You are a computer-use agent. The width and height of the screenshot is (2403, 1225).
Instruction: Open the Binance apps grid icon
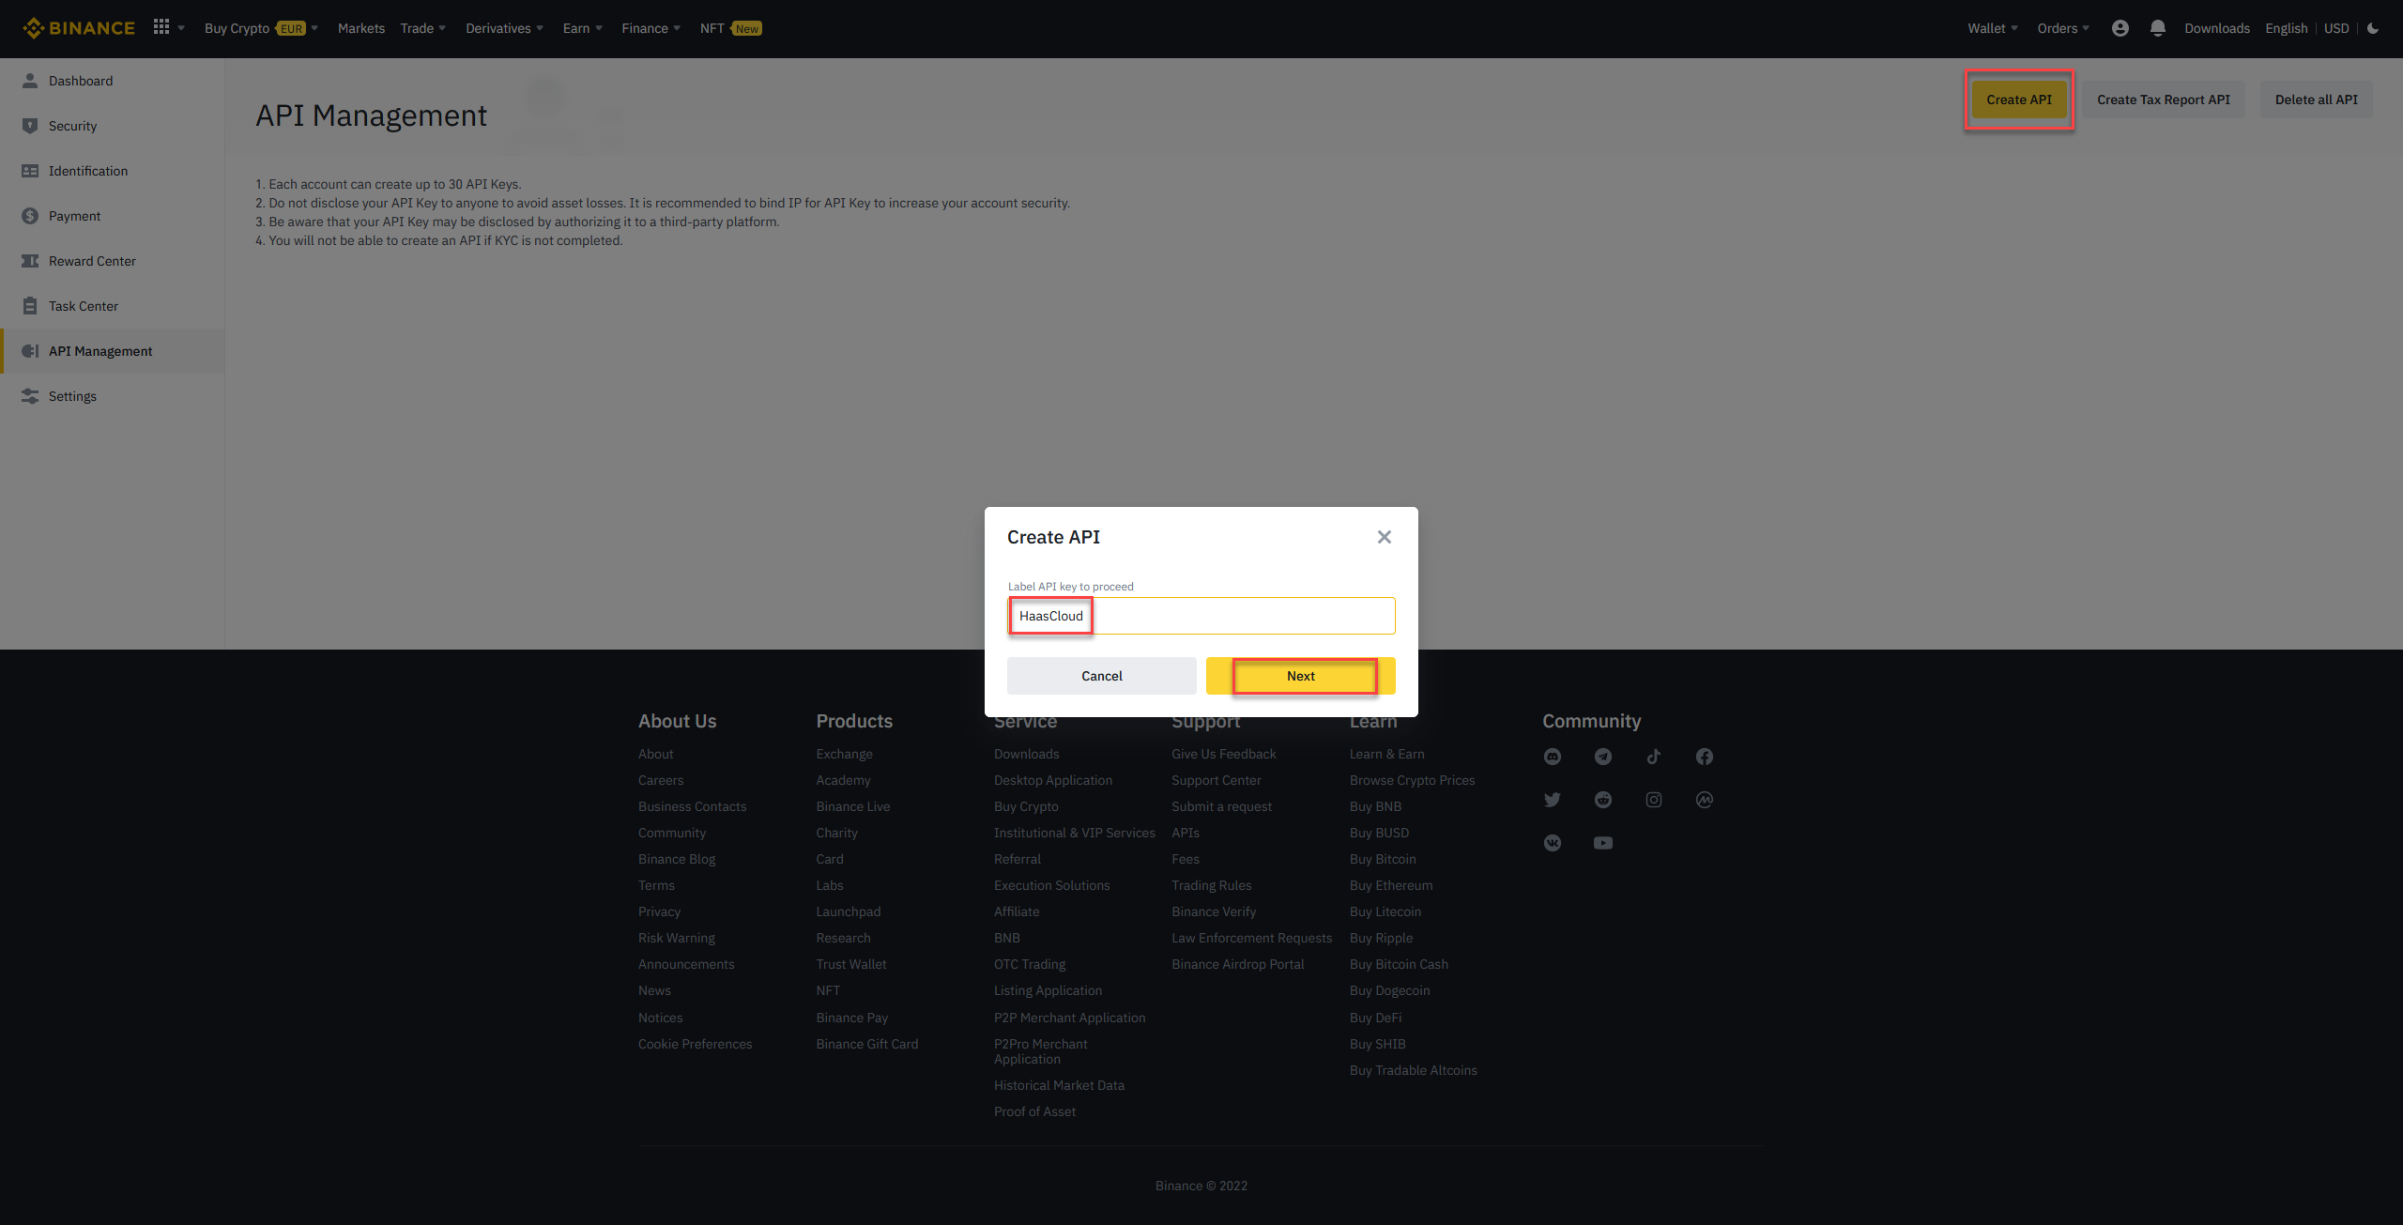[x=161, y=27]
